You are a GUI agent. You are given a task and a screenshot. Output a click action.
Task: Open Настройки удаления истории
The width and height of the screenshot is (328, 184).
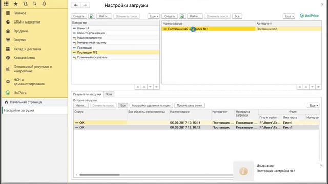click(151, 106)
